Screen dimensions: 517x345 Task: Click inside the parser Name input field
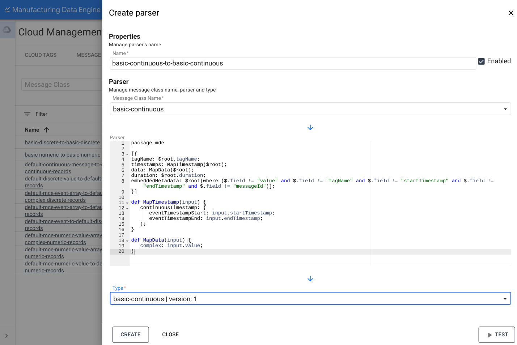point(253,63)
